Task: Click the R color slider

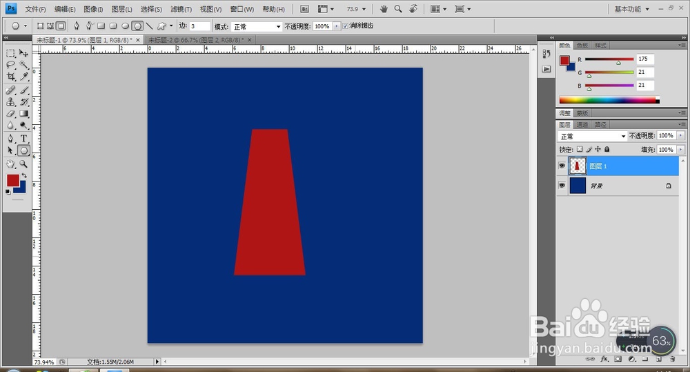Action: (609, 59)
